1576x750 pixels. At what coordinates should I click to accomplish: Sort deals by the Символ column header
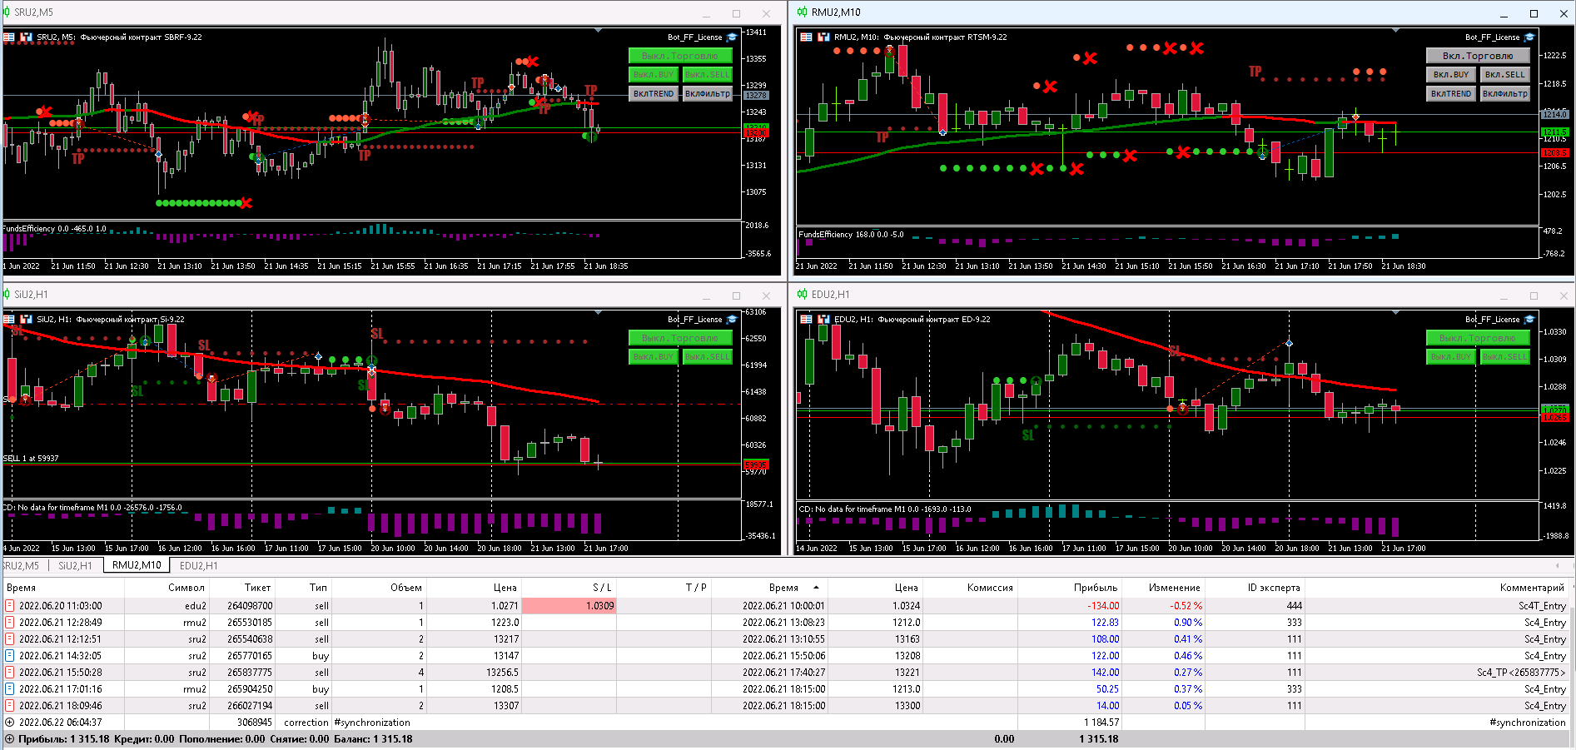coord(167,588)
